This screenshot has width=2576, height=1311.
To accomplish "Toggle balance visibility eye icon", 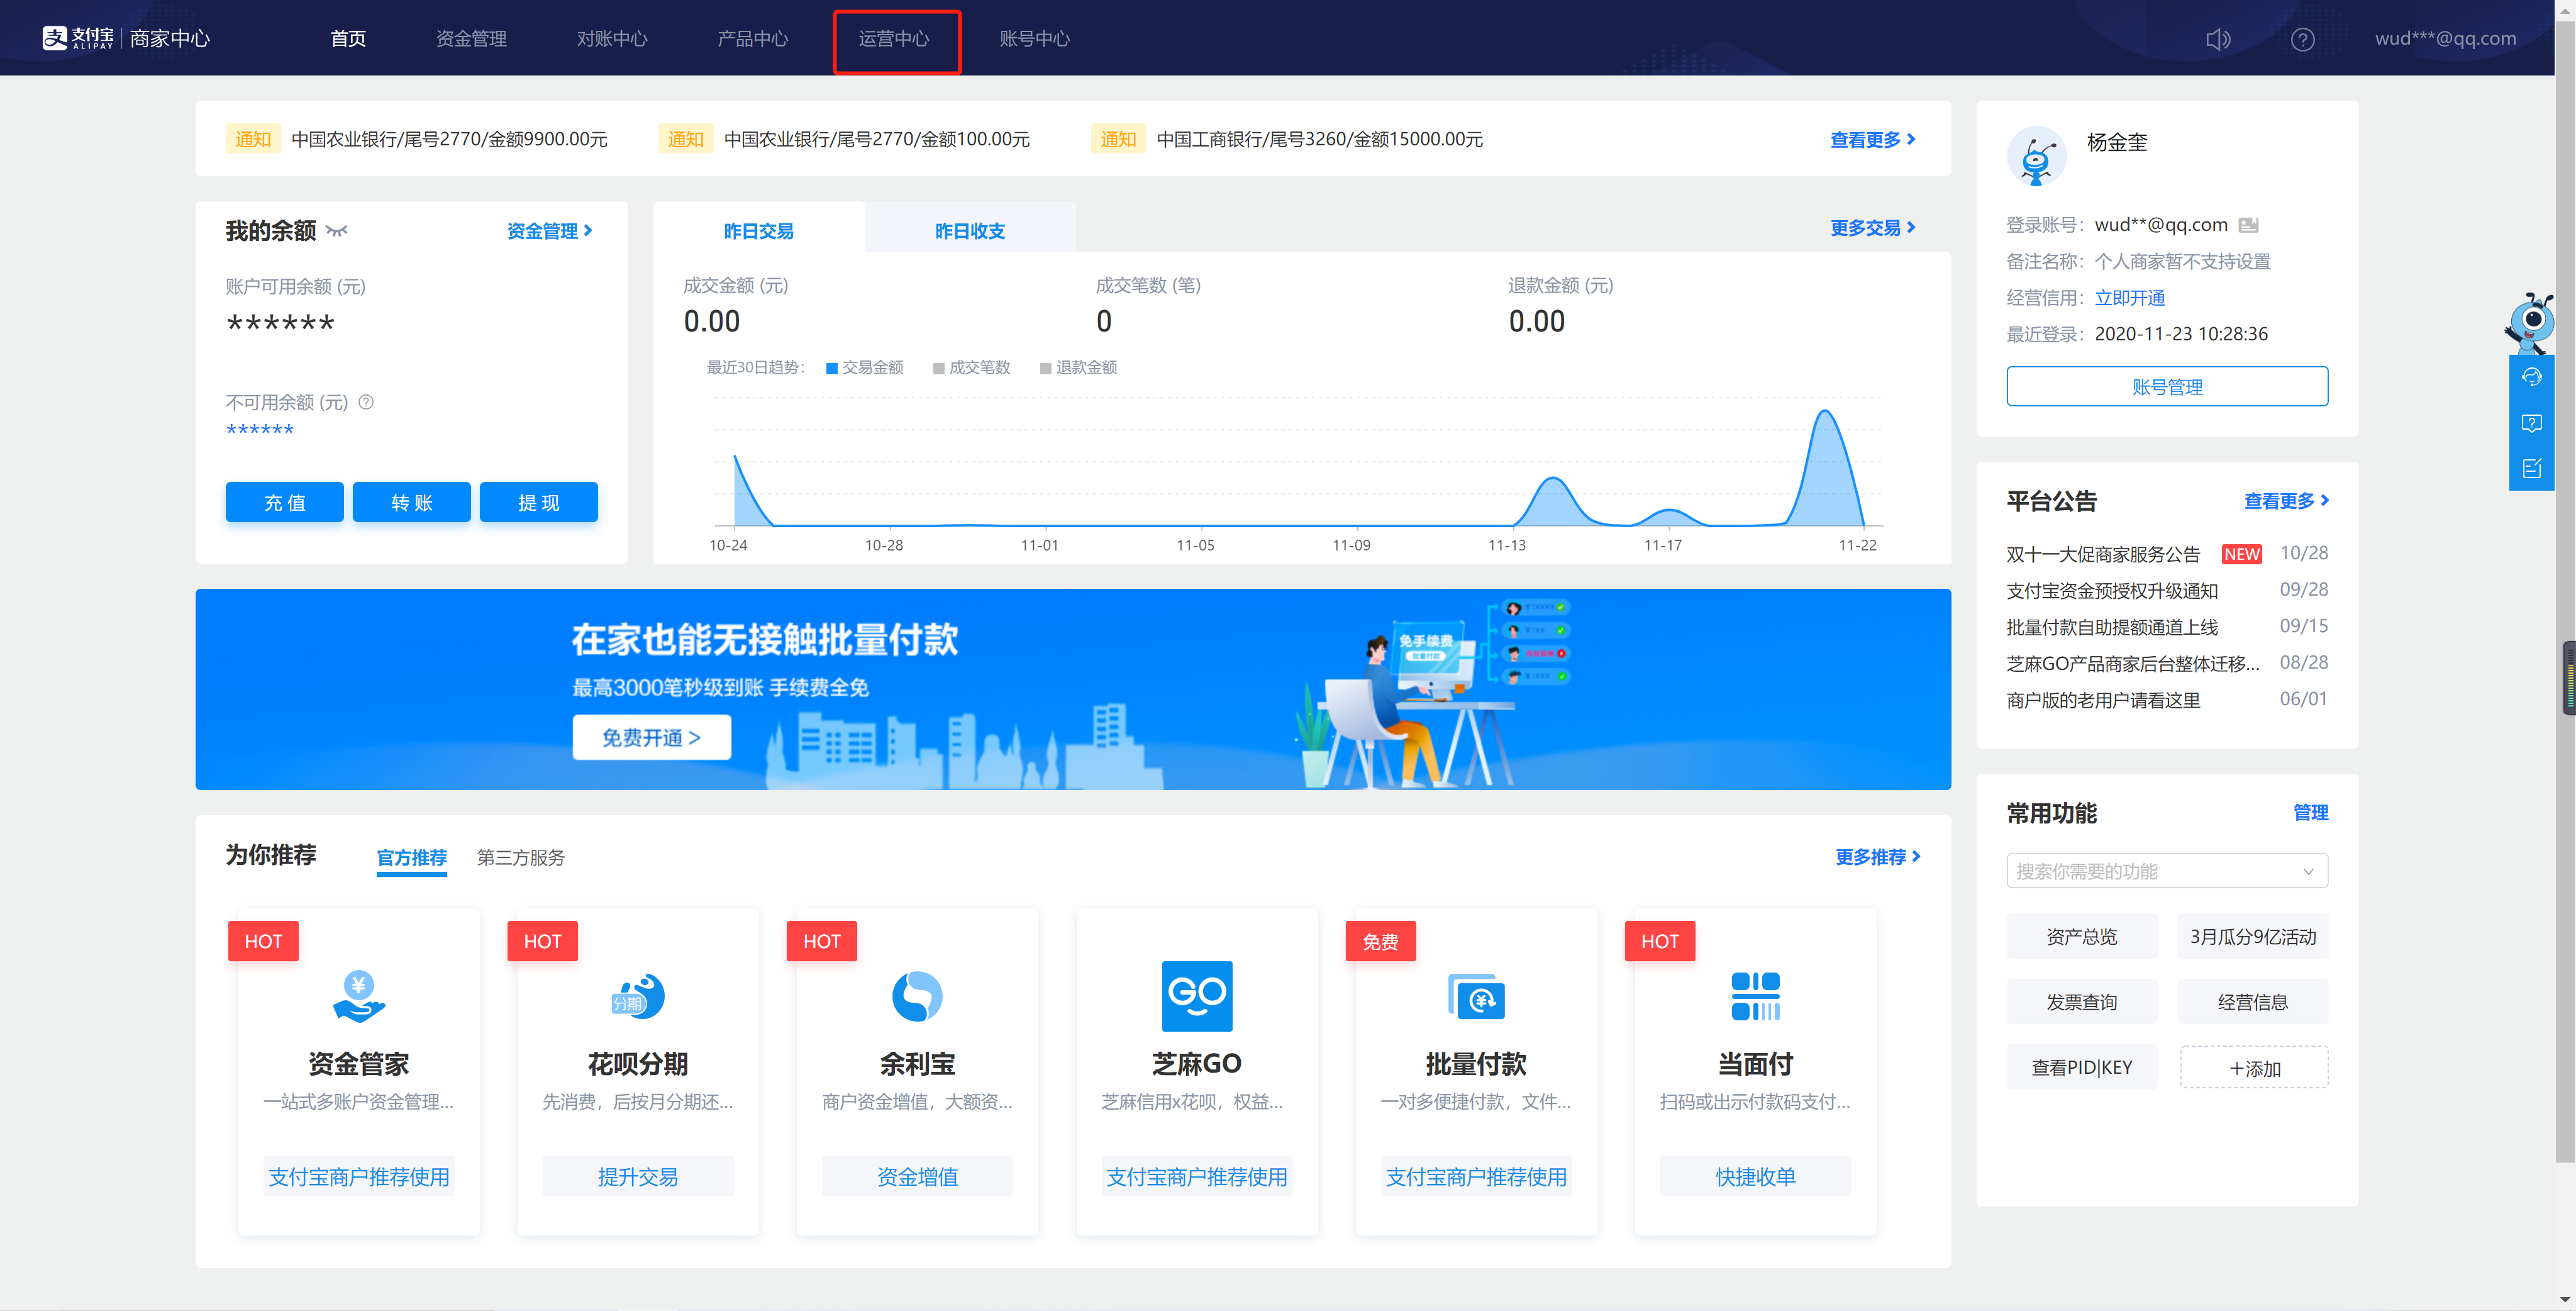I will click(x=337, y=231).
